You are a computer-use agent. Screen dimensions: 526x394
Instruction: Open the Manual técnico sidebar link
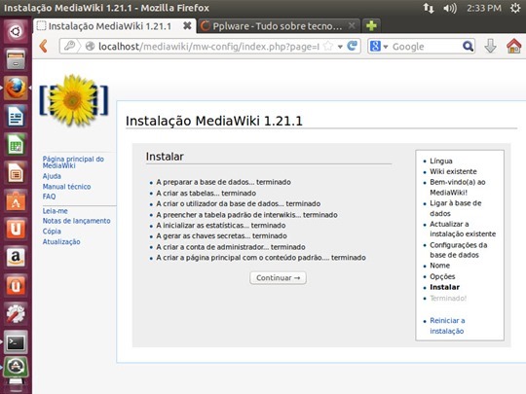pos(66,187)
